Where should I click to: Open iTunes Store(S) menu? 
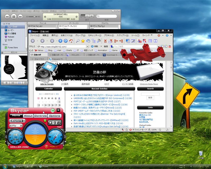[x=45, y=11]
